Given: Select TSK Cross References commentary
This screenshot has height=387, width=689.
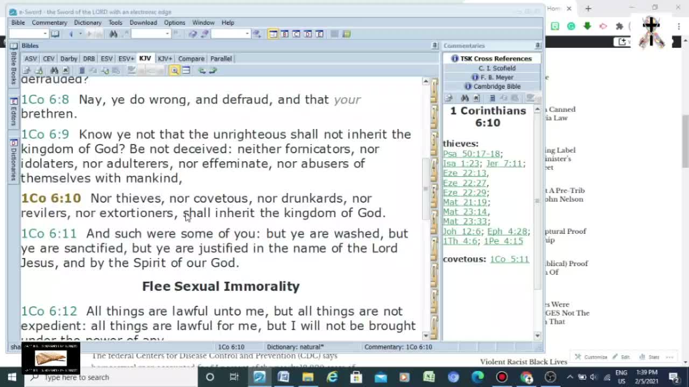Looking at the screenshot, I should (x=491, y=59).
